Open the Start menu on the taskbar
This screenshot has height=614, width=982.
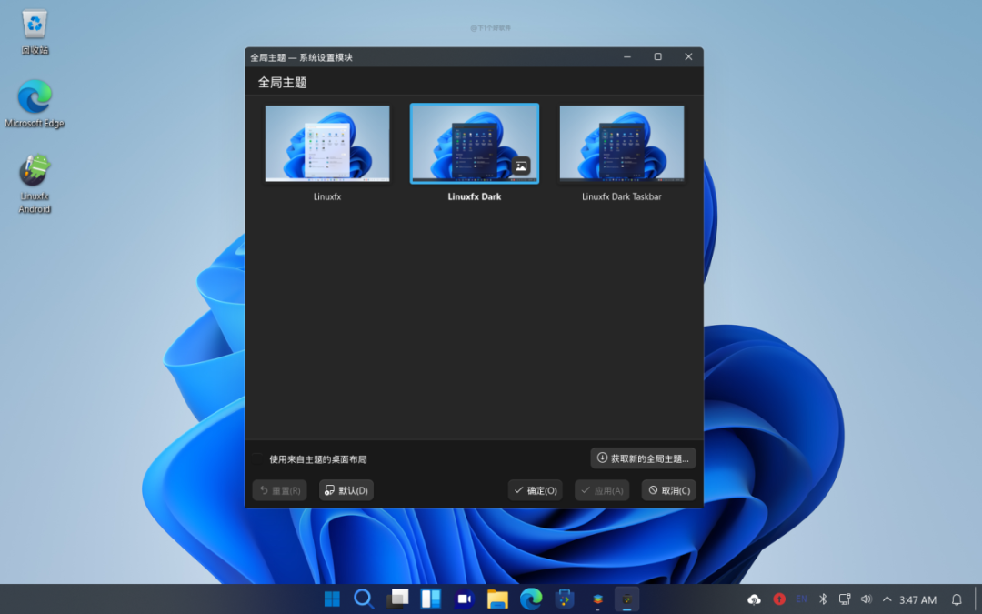pos(331,599)
